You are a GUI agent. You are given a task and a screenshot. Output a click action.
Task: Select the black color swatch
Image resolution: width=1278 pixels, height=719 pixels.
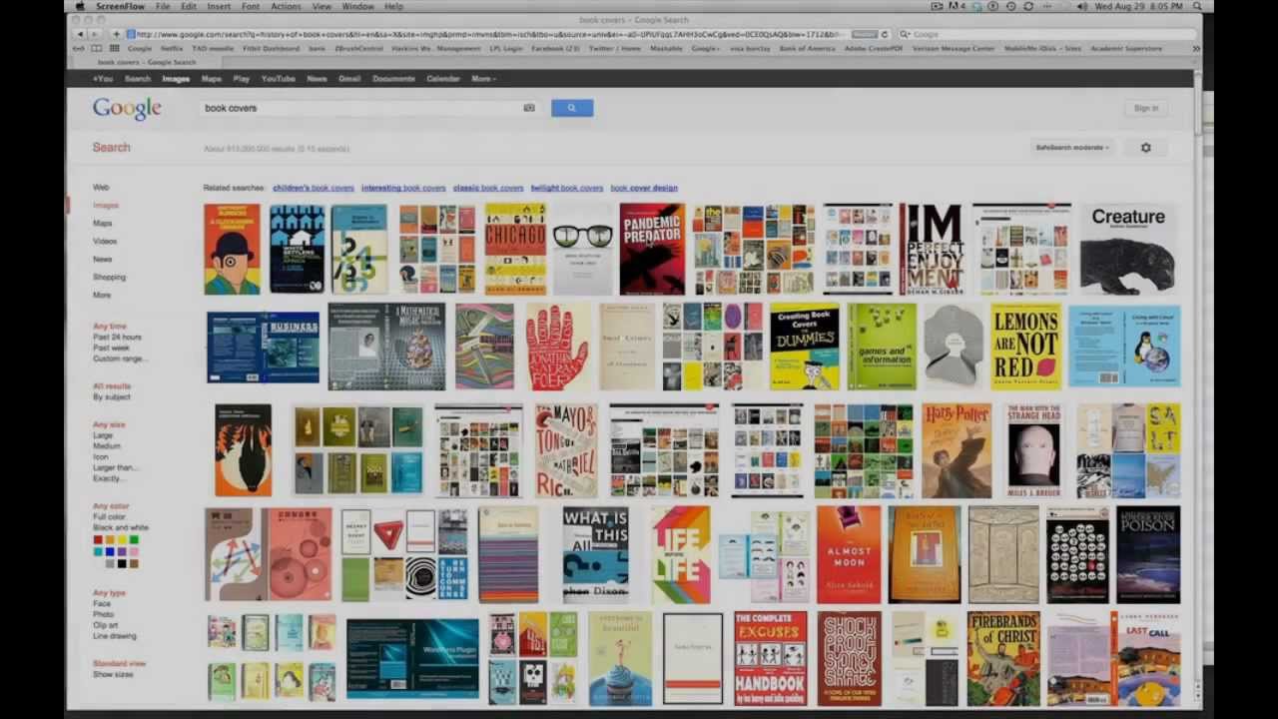click(x=122, y=564)
